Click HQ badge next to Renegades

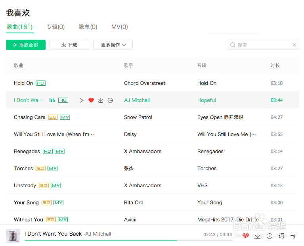(48, 152)
